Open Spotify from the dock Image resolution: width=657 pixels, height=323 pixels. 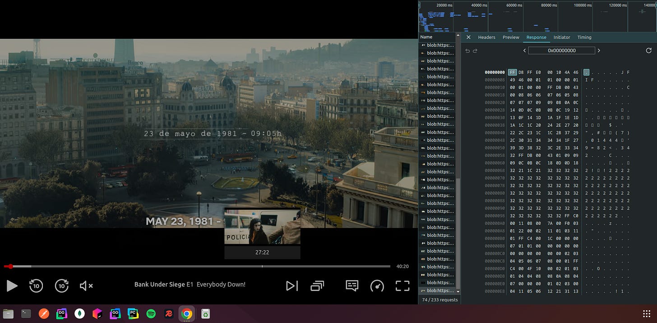click(151, 314)
